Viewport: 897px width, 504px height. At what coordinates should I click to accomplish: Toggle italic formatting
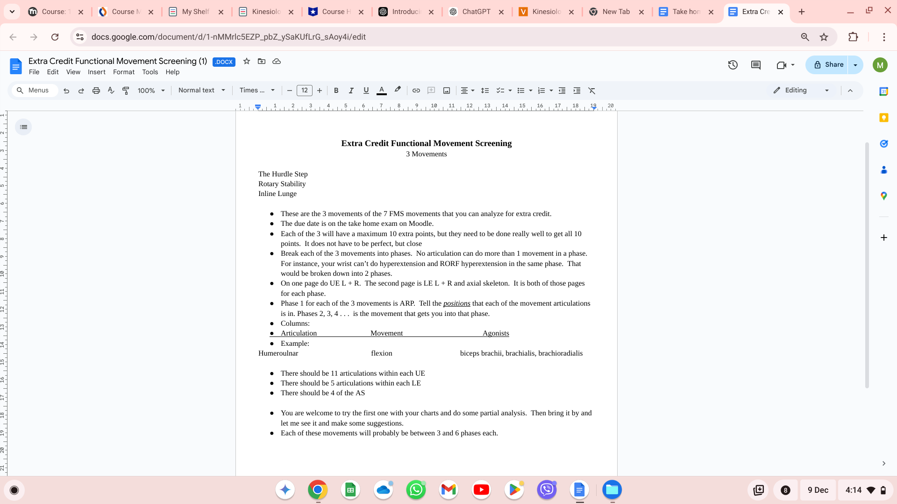(351, 91)
